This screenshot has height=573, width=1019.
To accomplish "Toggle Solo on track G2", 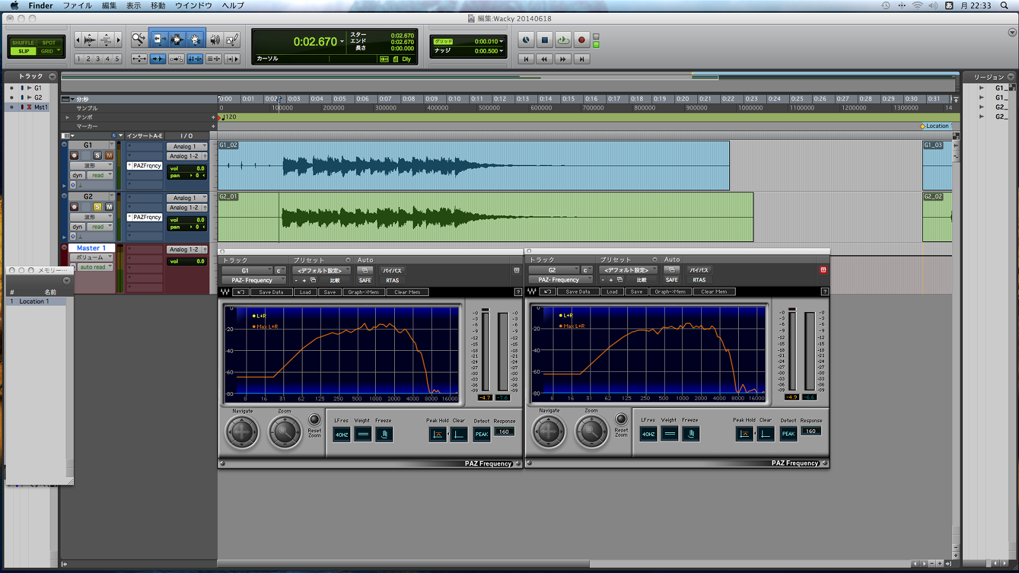I will (97, 207).
